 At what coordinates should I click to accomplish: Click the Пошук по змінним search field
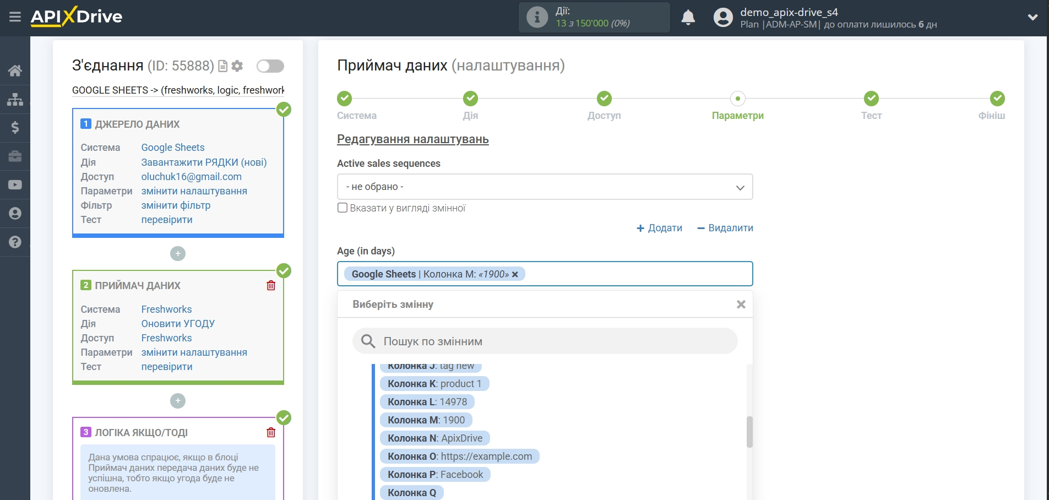coord(545,341)
